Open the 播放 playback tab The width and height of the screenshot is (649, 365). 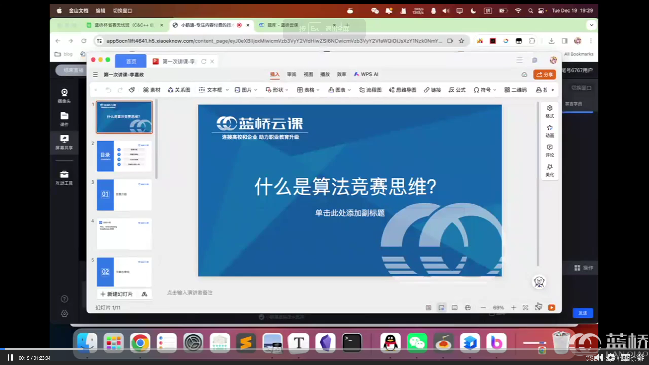coord(325,74)
